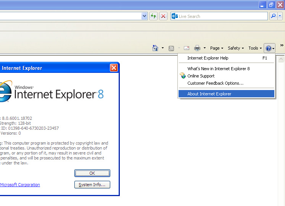Click the Cipher Strength 128-bit text

[x=15, y=123]
